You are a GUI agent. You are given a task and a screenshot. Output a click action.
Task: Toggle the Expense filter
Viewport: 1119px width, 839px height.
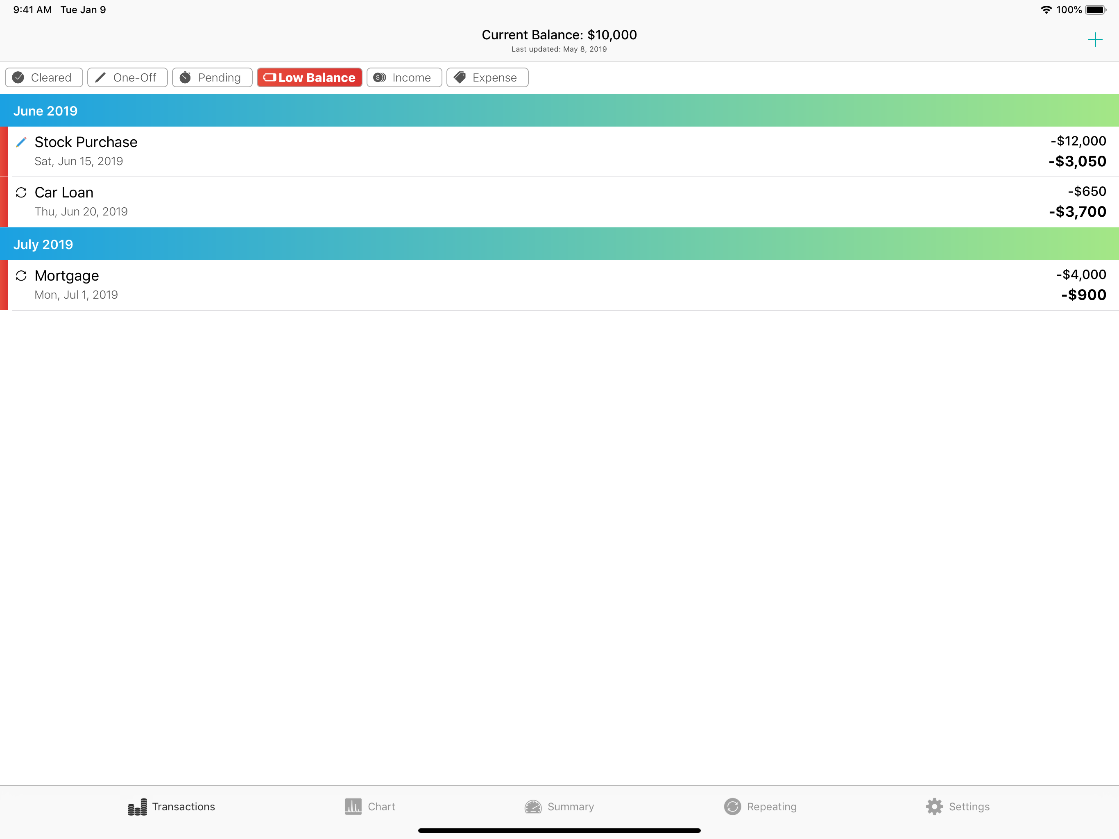pyautogui.click(x=487, y=77)
